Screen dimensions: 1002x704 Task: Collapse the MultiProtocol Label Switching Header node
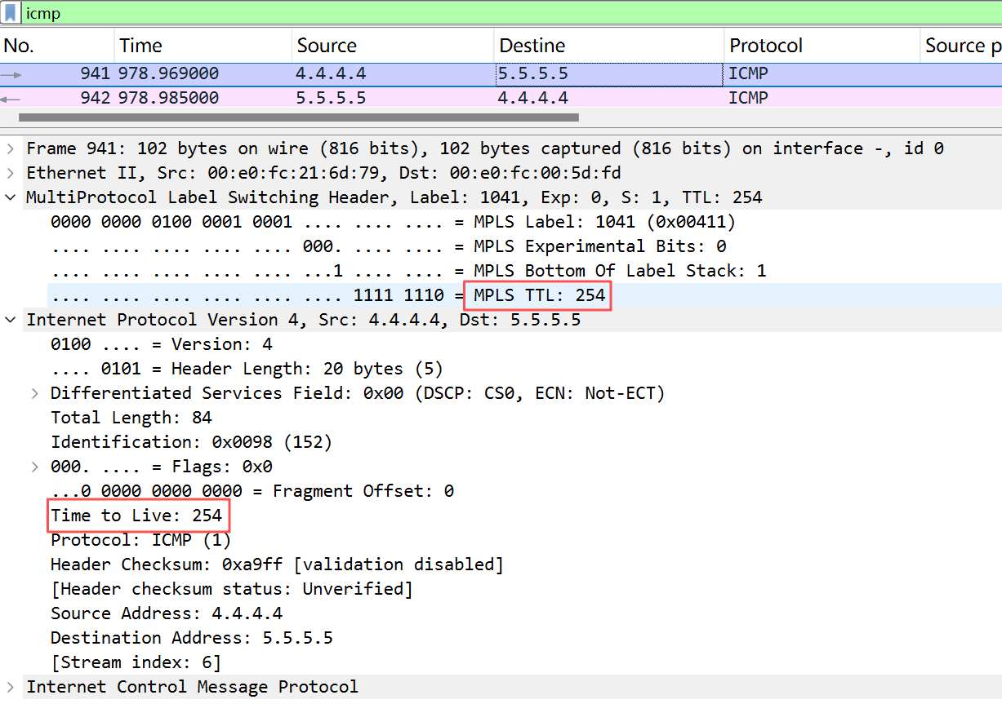[x=10, y=197]
